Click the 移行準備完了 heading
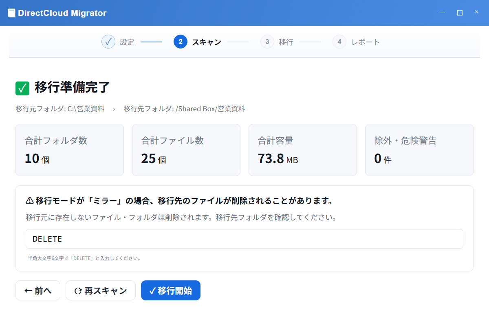This screenshot has width=489, height=335. point(73,87)
